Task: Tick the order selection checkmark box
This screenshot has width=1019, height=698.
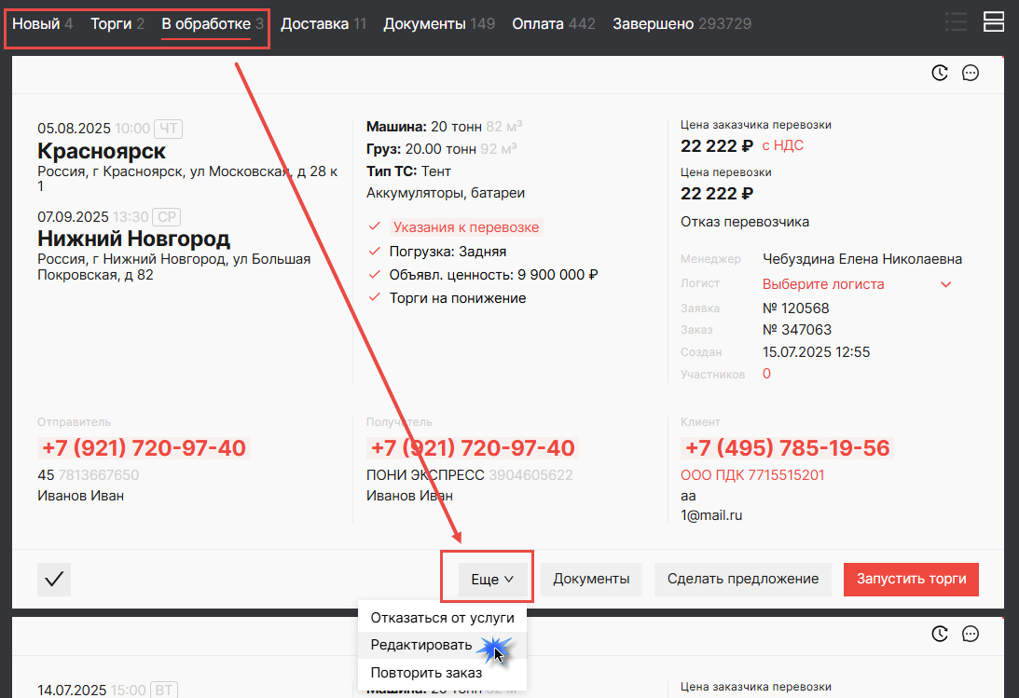Action: pyautogui.click(x=54, y=579)
